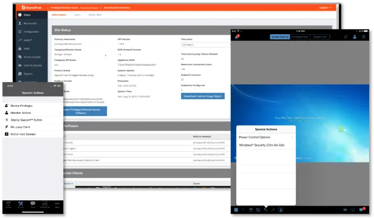Tap the X close session icon on iPad
The height and width of the screenshot is (219, 374).
[363, 37]
